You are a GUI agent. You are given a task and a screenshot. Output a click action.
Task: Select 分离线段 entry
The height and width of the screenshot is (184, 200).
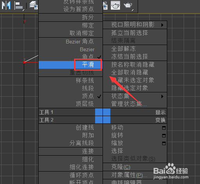click(x=81, y=143)
